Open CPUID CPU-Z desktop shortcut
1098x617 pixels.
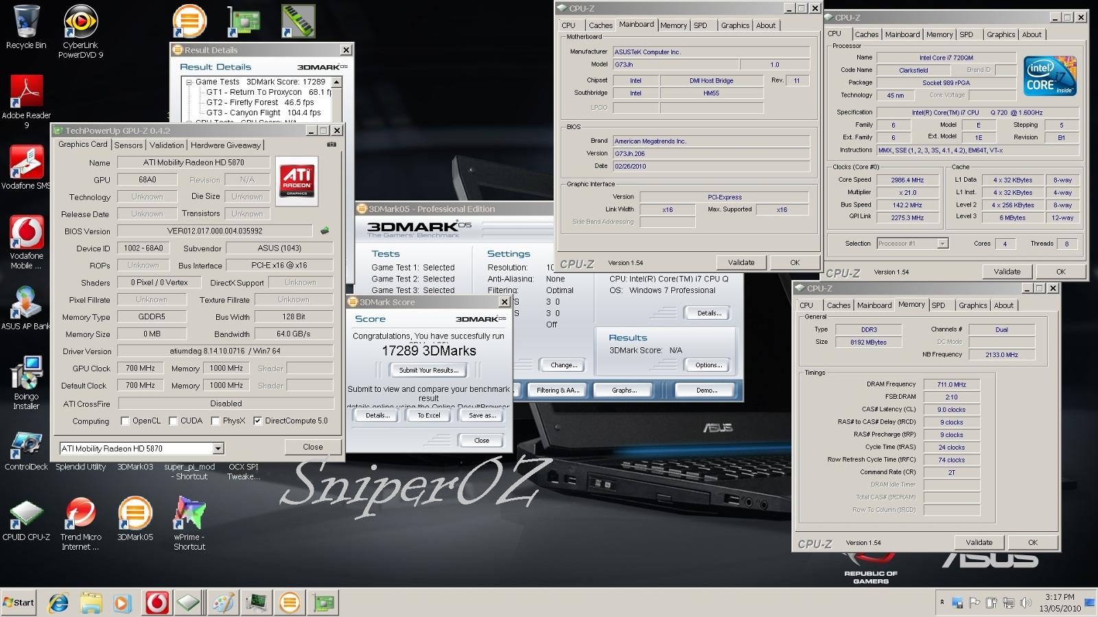26,520
